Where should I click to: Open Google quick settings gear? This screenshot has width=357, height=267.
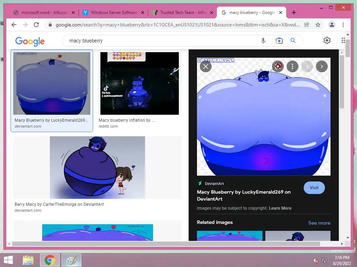click(x=327, y=40)
